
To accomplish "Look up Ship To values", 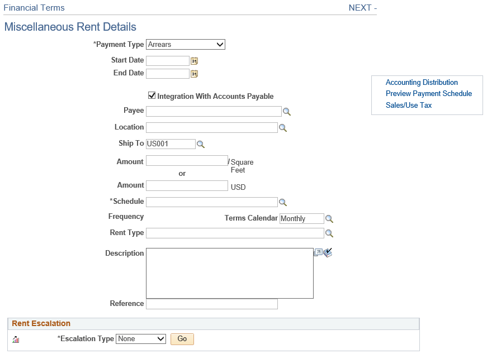I will [x=201, y=143].
